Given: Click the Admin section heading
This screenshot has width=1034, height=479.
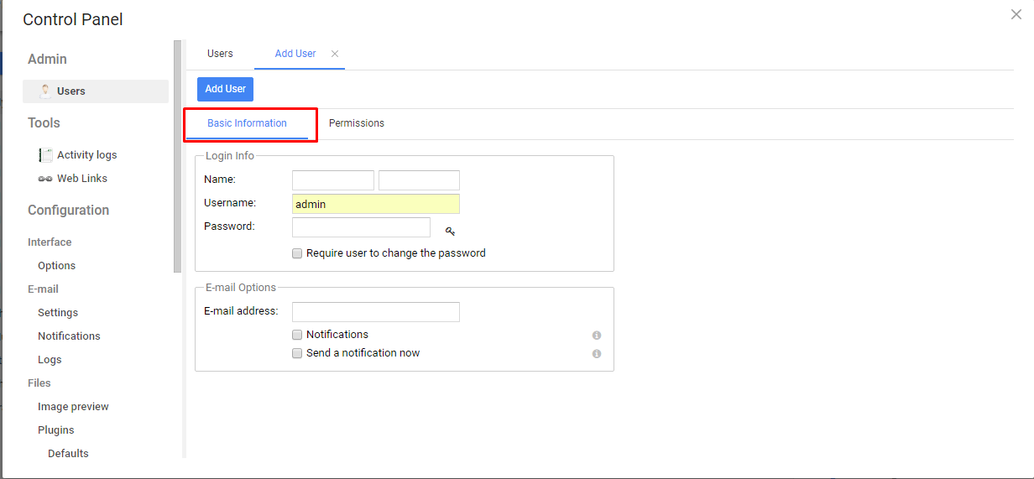Looking at the screenshot, I should tap(47, 60).
